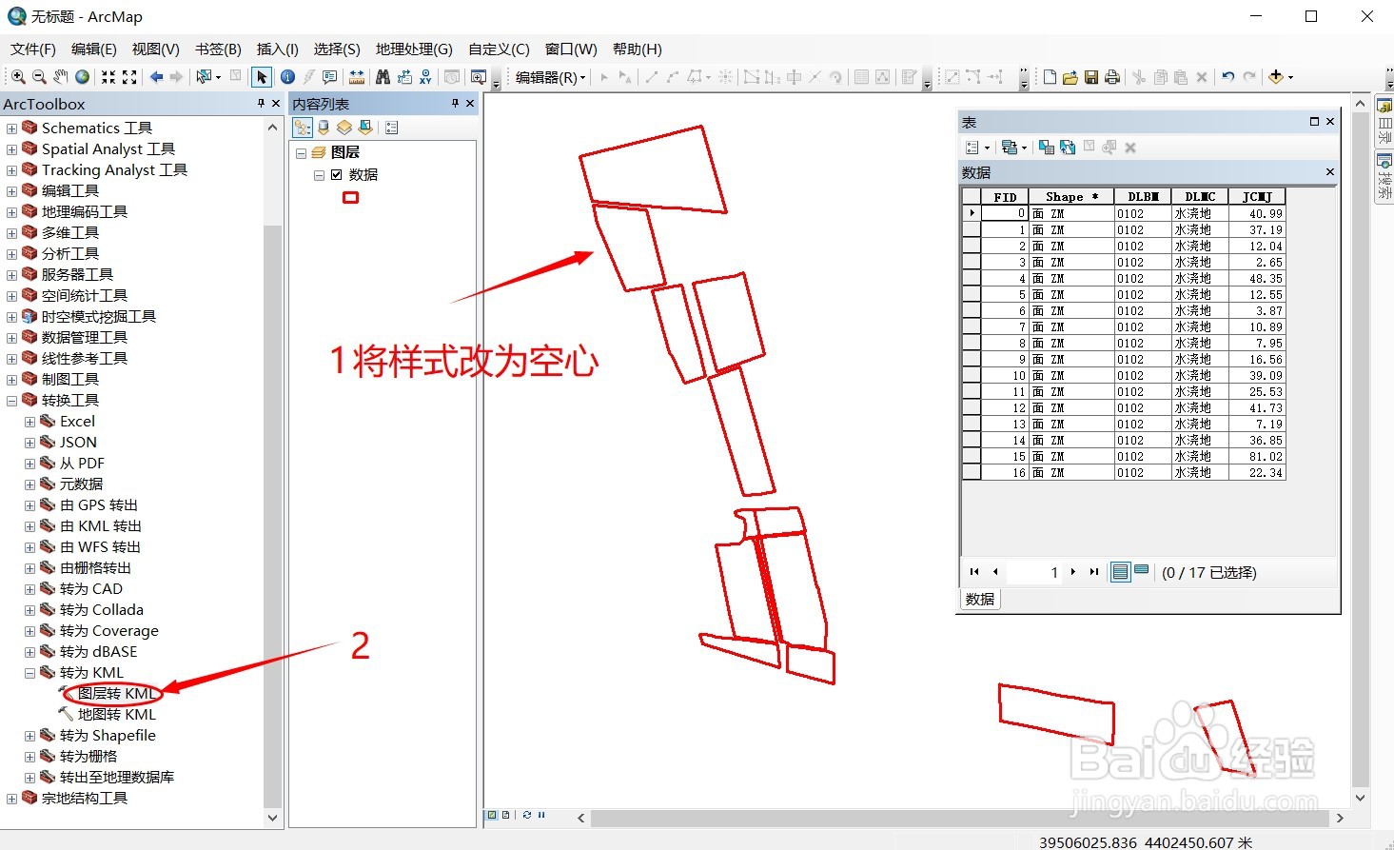Click the Full Extent globe icon
This screenshot has width=1394, height=850.
(x=83, y=76)
